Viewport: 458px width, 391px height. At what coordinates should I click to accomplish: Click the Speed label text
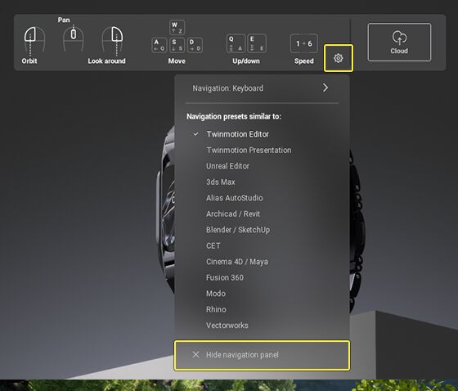(304, 61)
